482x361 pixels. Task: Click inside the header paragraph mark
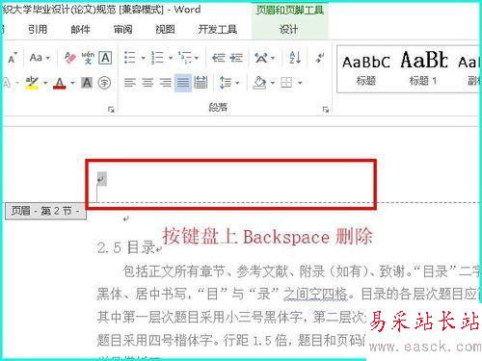click(101, 179)
